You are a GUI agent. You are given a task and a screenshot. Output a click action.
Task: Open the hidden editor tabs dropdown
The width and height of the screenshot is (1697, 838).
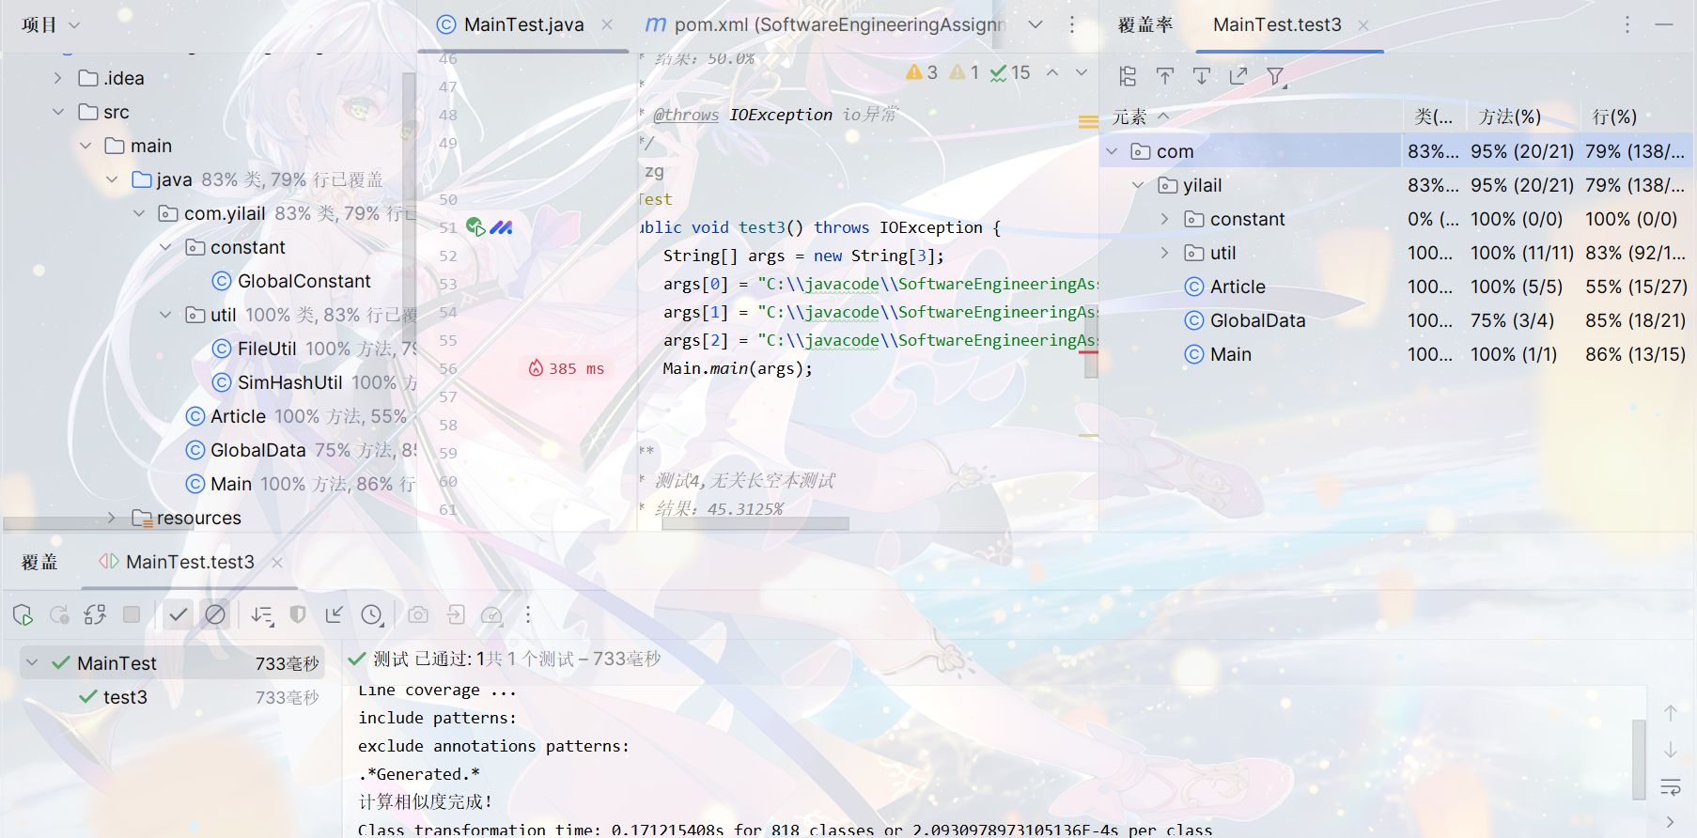tap(1035, 24)
